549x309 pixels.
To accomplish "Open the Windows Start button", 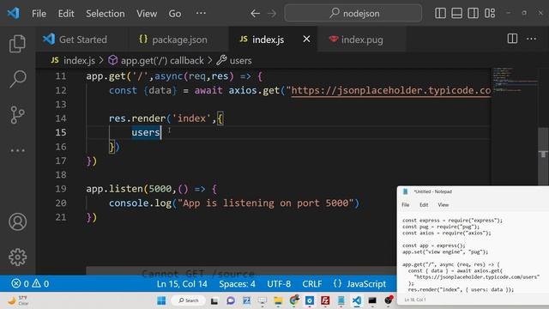I will coord(161,300).
